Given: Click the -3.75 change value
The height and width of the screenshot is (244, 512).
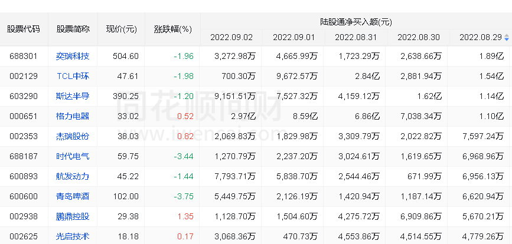Looking at the screenshot, I should click(x=184, y=196).
